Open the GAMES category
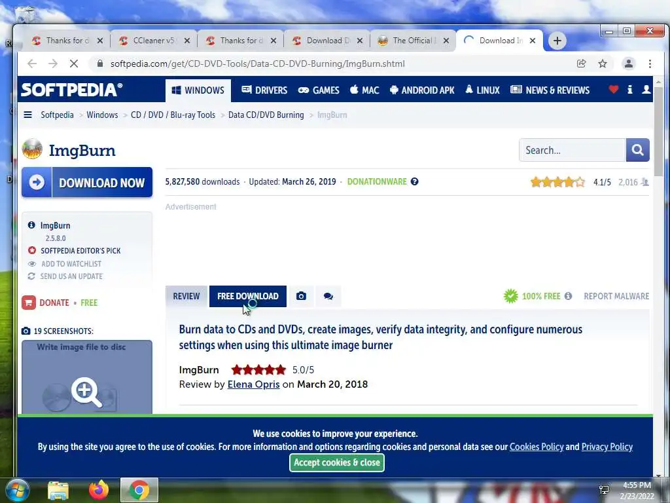 coord(319,90)
